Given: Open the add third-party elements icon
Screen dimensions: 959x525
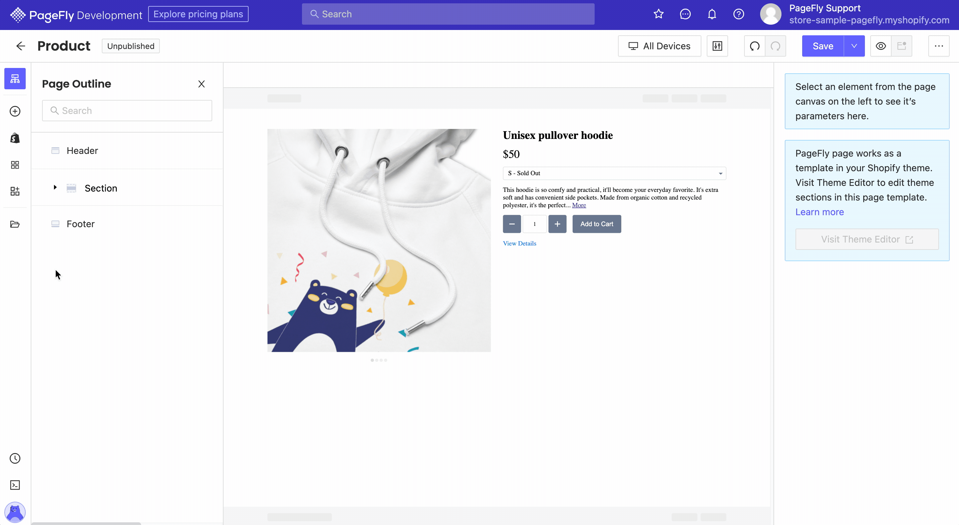Looking at the screenshot, I should (x=15, y=191).
